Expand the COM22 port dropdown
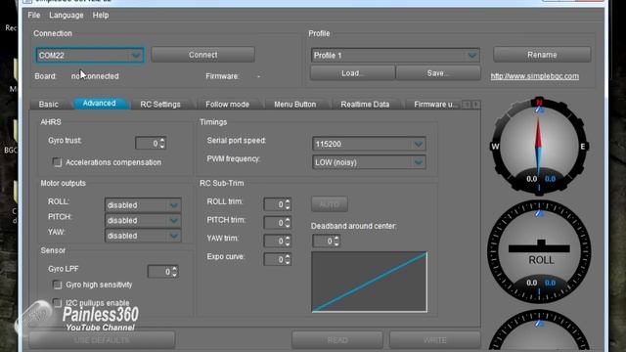 136,55
